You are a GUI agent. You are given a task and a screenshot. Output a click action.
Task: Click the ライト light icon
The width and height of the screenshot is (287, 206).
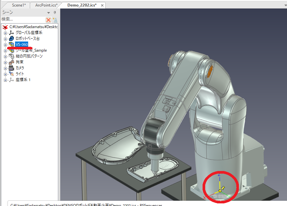[11, 74]
